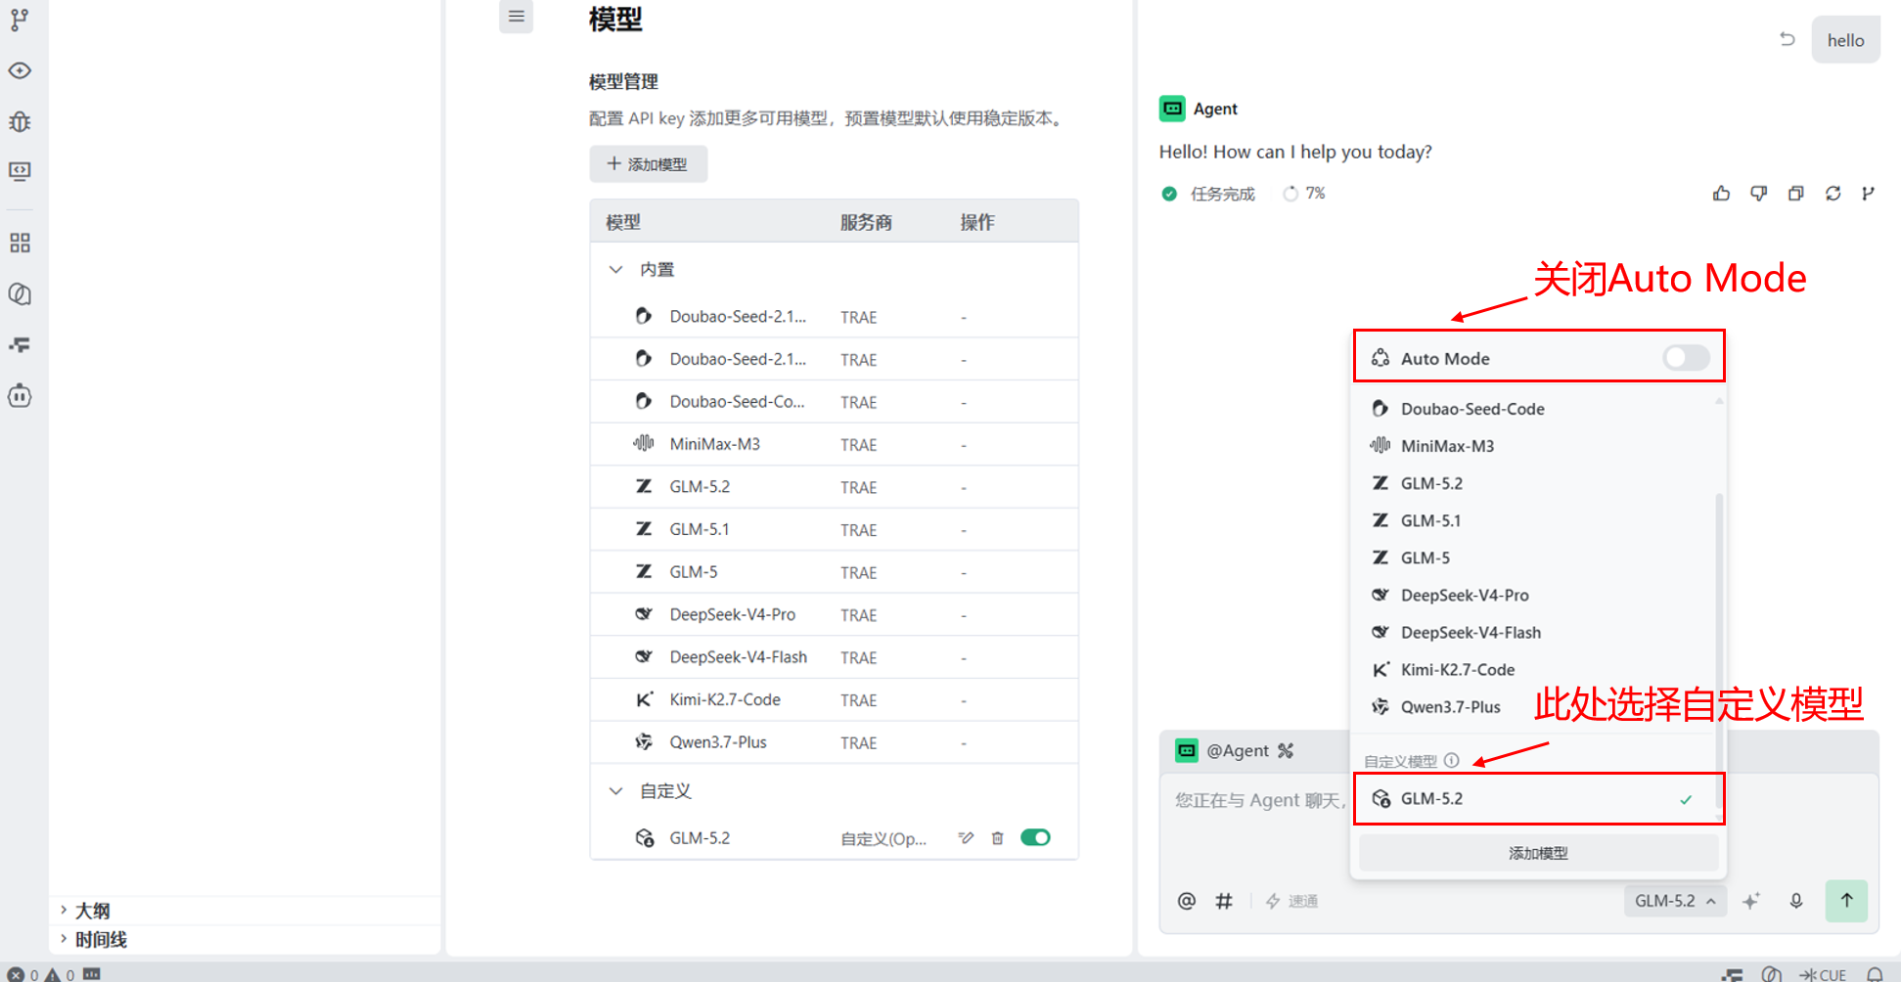Click the stacked blocks icon in the status bar
Image resolution: width=1901 pixels, height=982 pixels.
pyautogui.click(x=1733, y=974)
